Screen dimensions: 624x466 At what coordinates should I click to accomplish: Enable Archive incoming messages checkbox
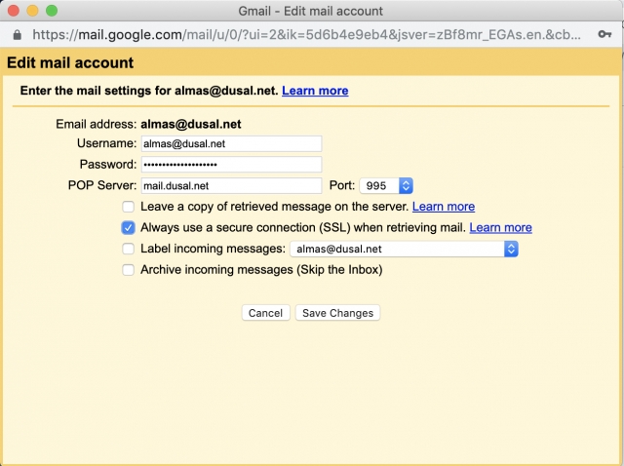tap(128, 270)
